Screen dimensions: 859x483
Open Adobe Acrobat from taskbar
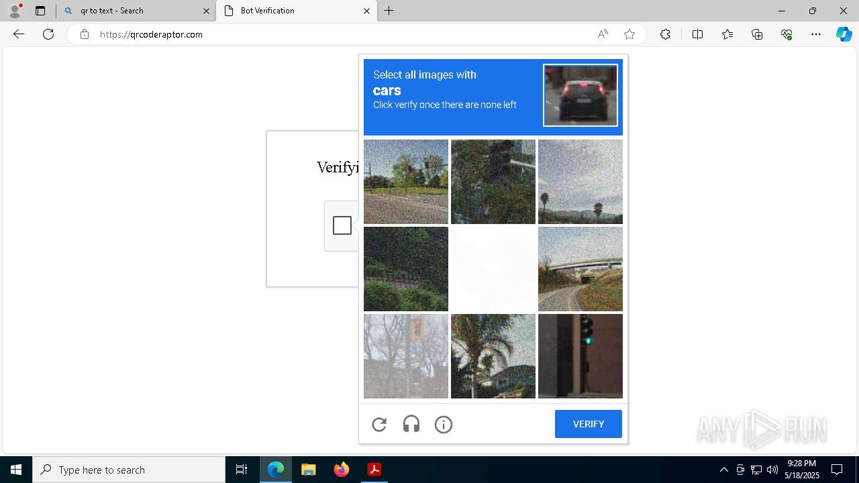click(x=374, y=470)
